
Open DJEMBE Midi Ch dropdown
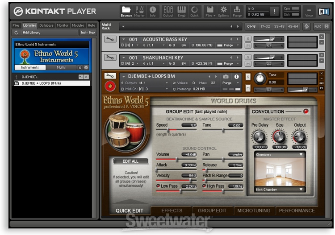pyautogui.click(x=167, y=89)
